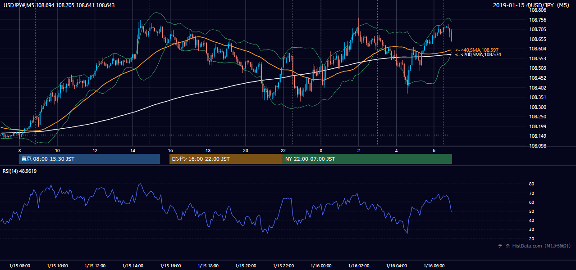This screenshot has width=576, height=270.
Task: Click the '1/16 02:00' bottom time label
Action: (359, 266)
